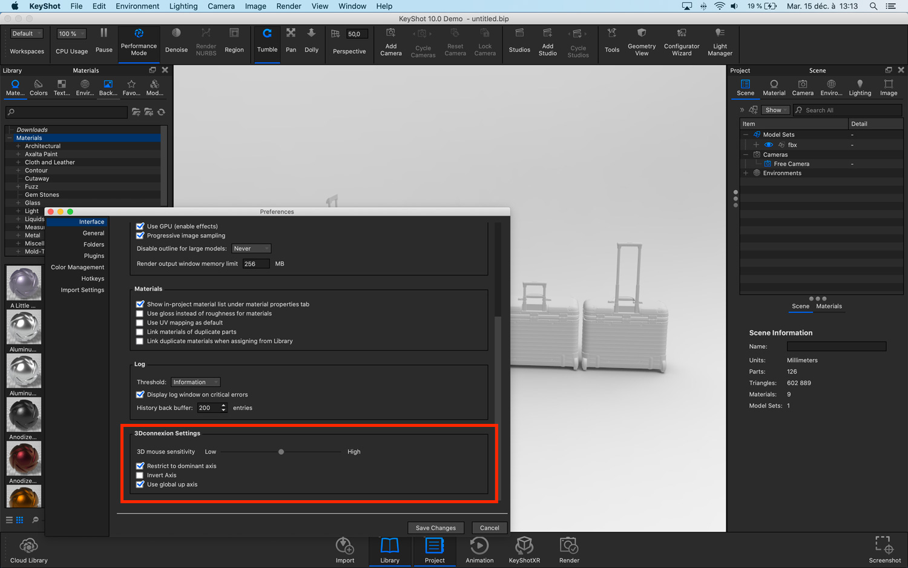
Task: Collapse the Model Sets tree node
Action: click(x=746, y=134)
